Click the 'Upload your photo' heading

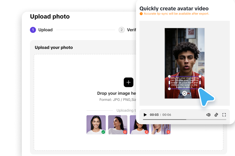[54, 47]
